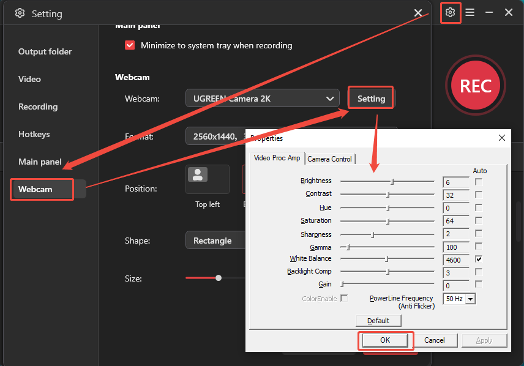The image size is (524, 366).
Task: Select the Video Proc Amp tab
Action: [277, 157]
